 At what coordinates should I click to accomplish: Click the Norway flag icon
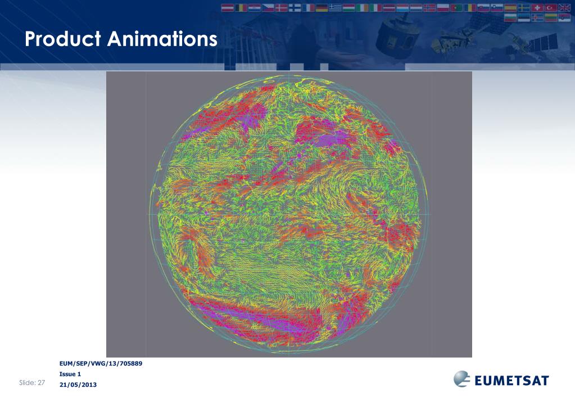pos(429,8)
